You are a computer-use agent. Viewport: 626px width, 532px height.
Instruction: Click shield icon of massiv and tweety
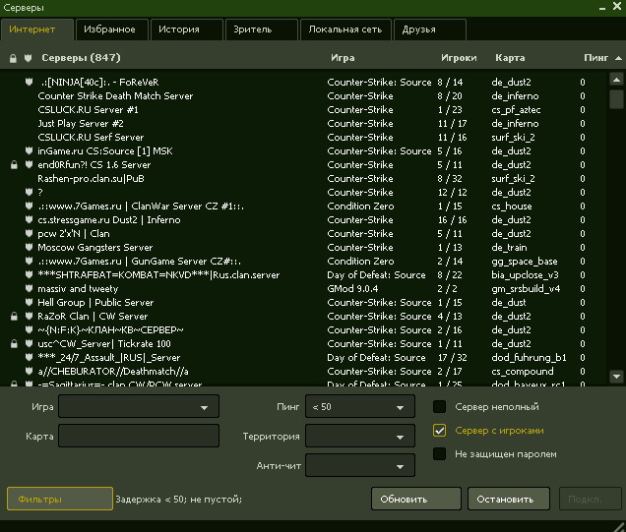coord(29,288)
